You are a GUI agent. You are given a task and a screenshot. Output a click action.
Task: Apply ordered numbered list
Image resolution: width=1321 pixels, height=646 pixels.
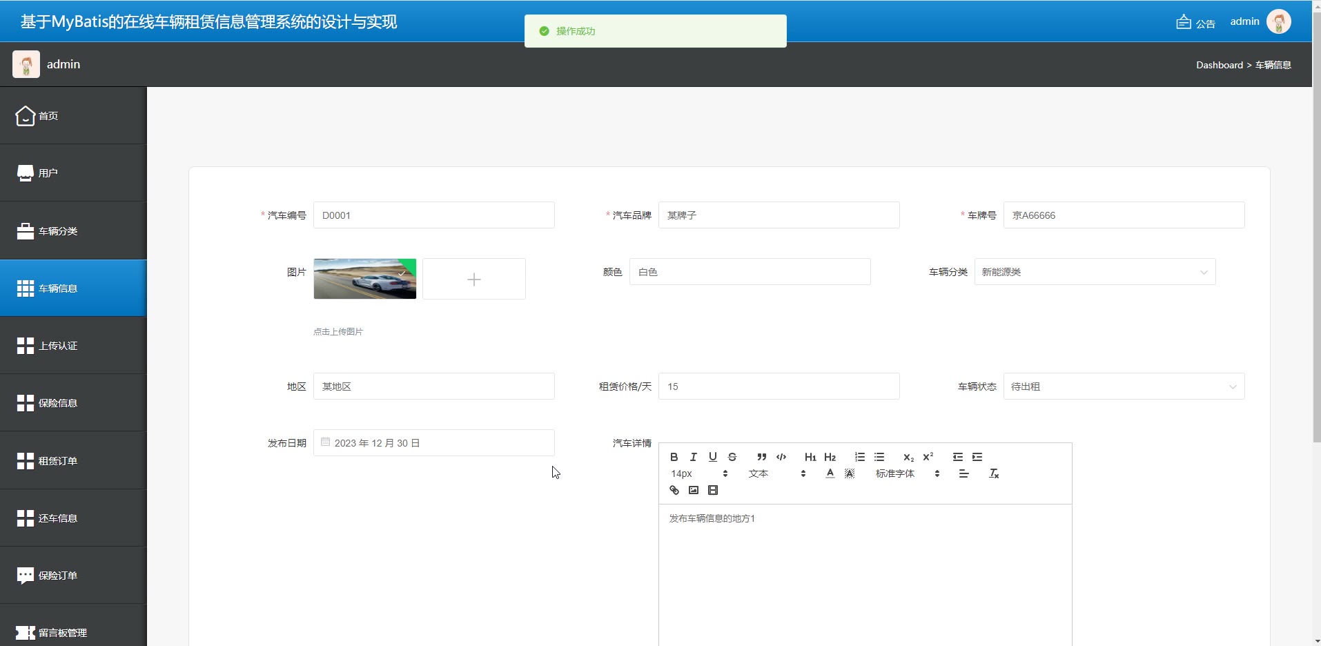pos(860,457)
